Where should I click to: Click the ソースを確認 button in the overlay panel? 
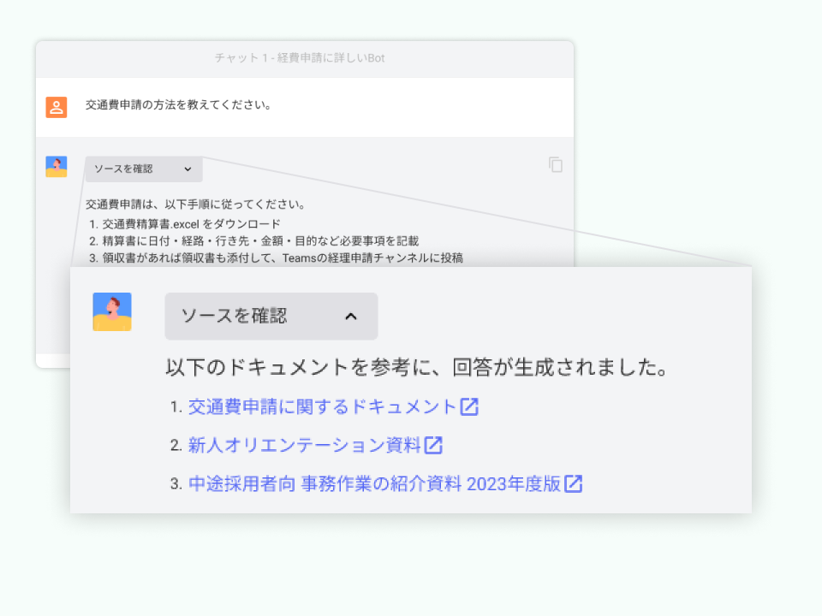271,316
